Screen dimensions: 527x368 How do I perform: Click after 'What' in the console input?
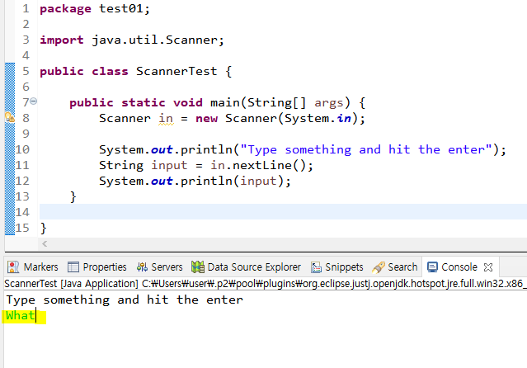[x=36, y=316]
